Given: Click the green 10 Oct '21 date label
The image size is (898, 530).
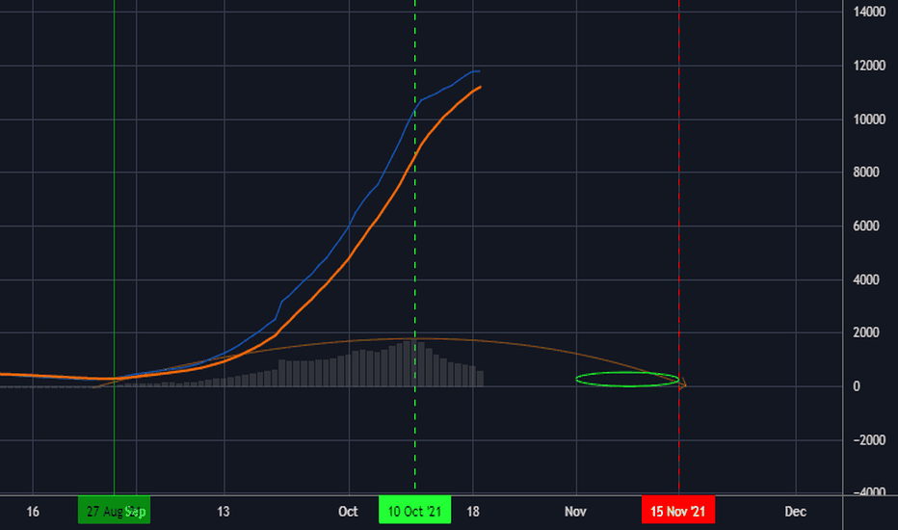Looking at the screenshot, I should click(x=414, y=510).
